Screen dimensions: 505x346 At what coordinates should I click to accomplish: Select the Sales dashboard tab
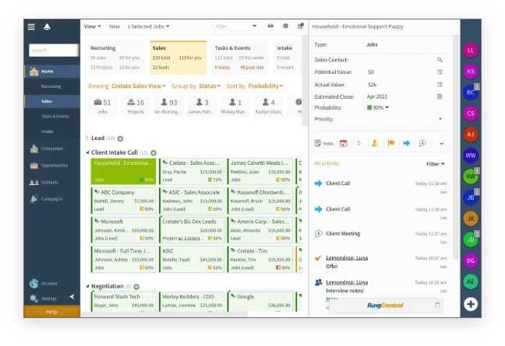[x=178, y=58]
